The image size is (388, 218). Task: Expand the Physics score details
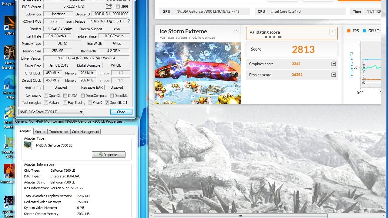tap(333, 75)
